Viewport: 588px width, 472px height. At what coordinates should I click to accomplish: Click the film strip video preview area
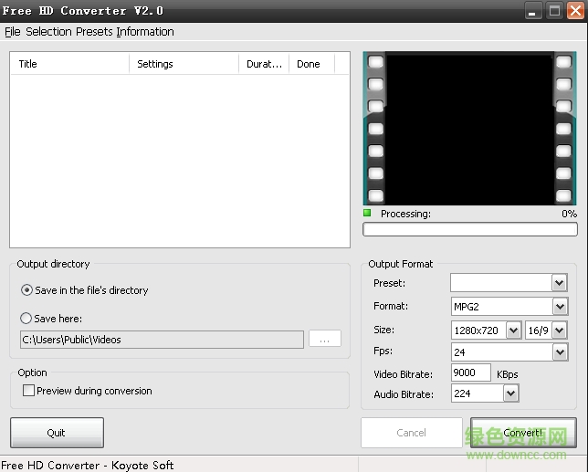469,128
